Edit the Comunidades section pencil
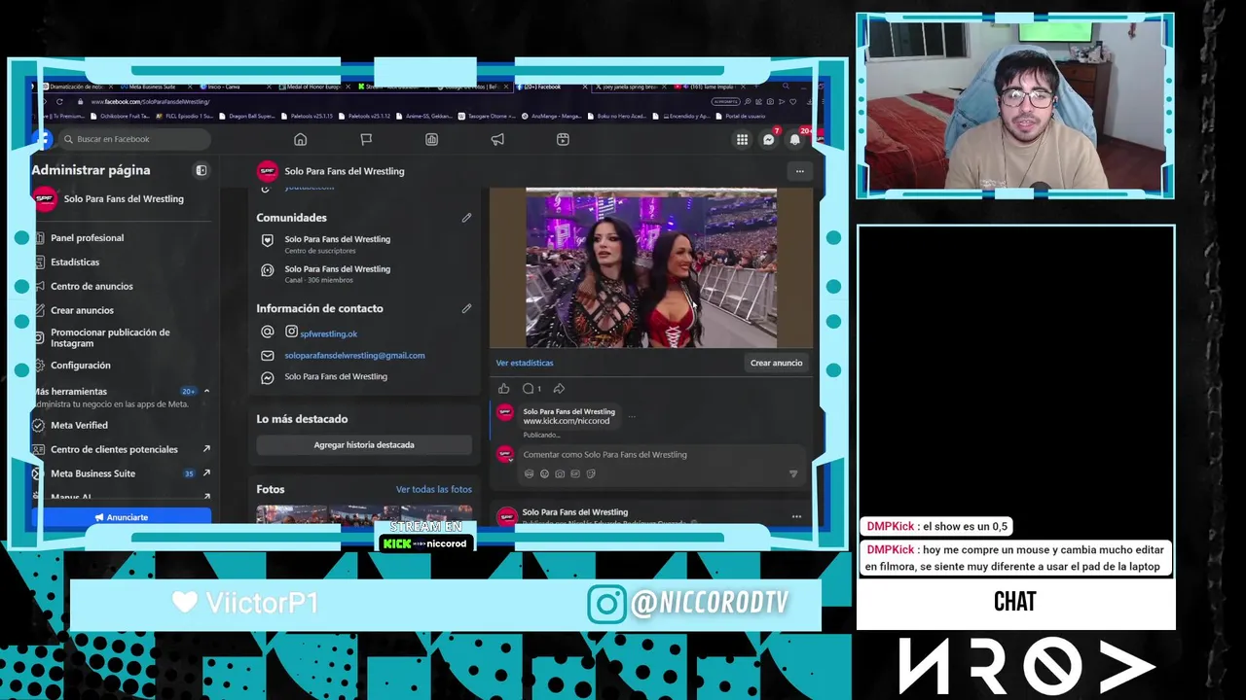Screen dimensions: 1246x700 coord(466,218)
